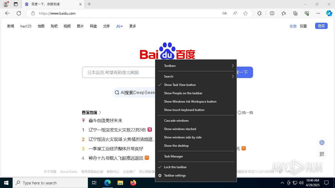Launch the Copilot sidebar icon
Image resolution: width=335 pixels, height=188 pixels.
pos(329,13)
